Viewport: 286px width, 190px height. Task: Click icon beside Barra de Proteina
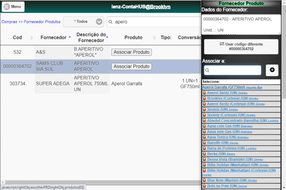click(x=204, y=148)
